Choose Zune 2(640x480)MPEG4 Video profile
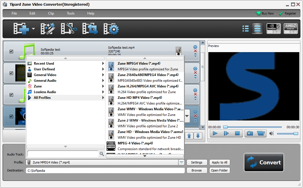This screenshot has height=188, width=303. click(145, 78)
